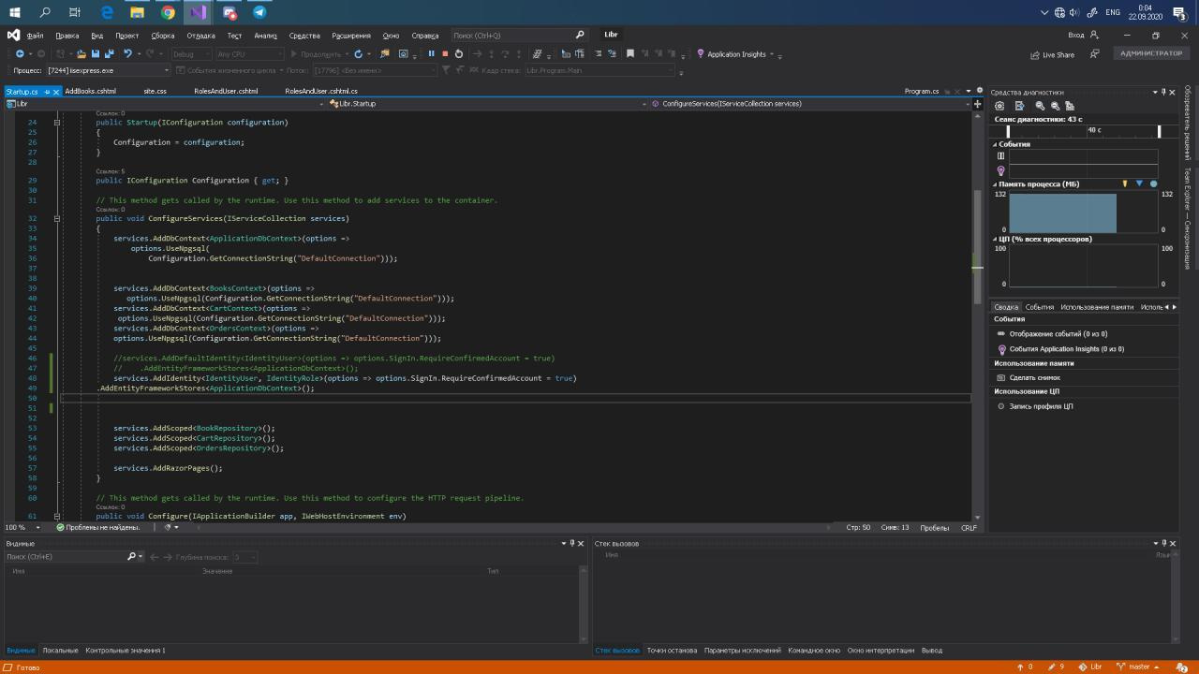Open the feedback icon near Live Share
Image resolution: width=1199 pixels, height=674 pixels.
click(x=1094, y=54)
